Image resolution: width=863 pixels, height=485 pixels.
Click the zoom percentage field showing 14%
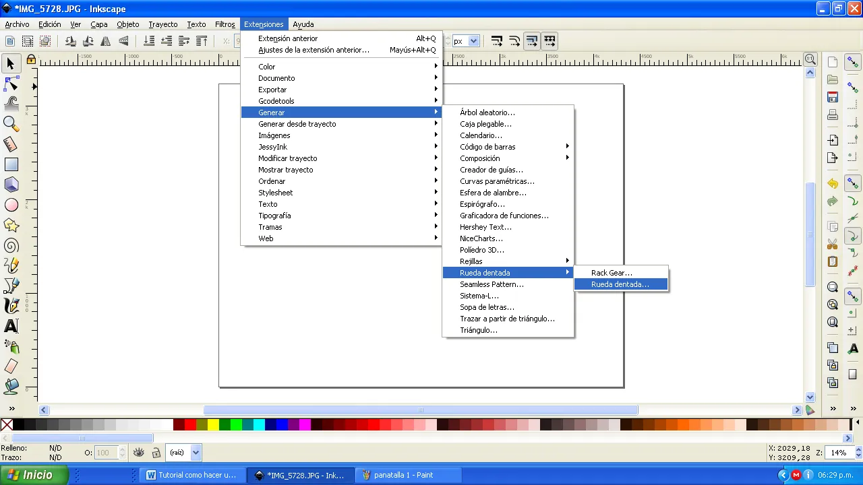tap(838, 453)
